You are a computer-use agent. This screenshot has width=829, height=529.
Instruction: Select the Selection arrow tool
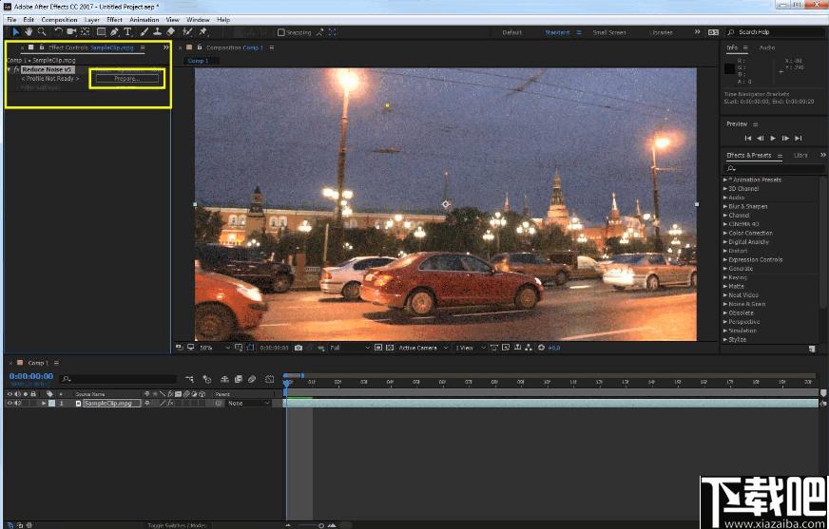[16, 32]
